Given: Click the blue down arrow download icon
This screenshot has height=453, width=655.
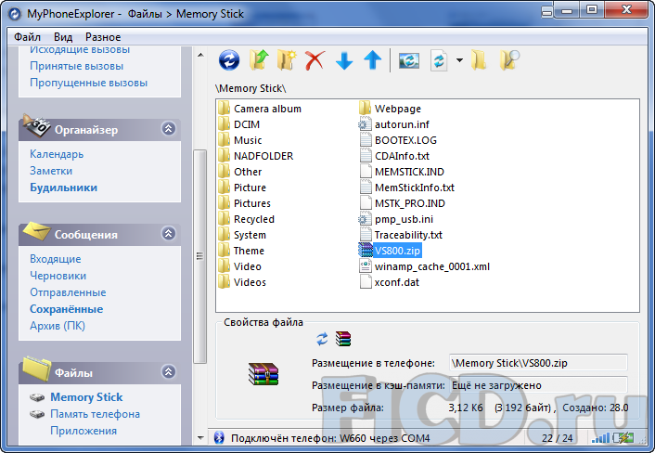Looking at the screenshot, I should 344,60.
